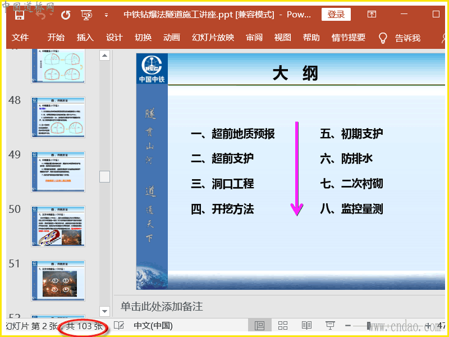Click slide counter 幻灯片 第 2 张 in status bar
Viewport: 449px width, 337px height.
(x=31, y=326)
